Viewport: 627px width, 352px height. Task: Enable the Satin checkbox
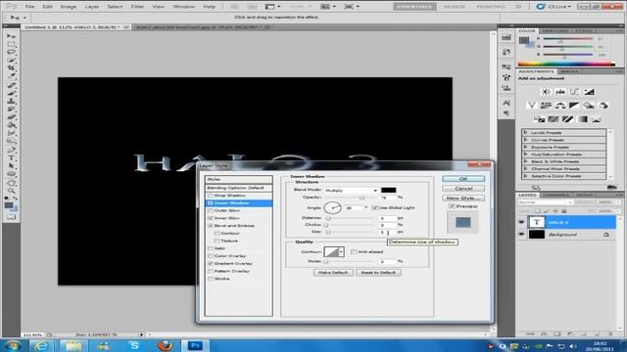point(211,248)
